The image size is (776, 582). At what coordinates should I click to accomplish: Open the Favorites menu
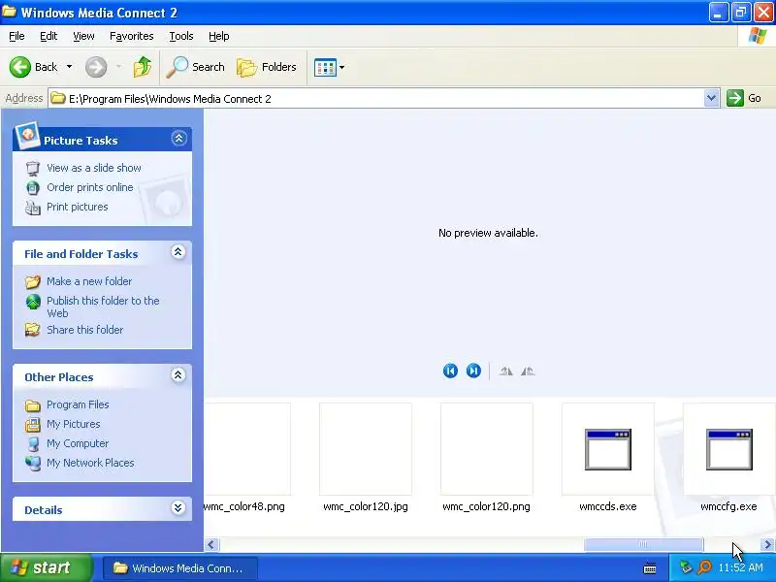[x=132, y=36]
